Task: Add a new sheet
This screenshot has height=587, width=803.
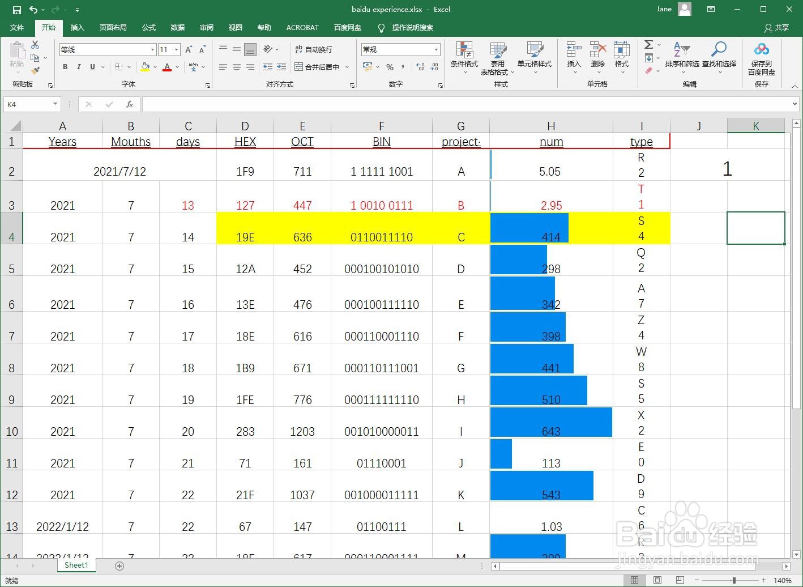Action: (119, 565)
